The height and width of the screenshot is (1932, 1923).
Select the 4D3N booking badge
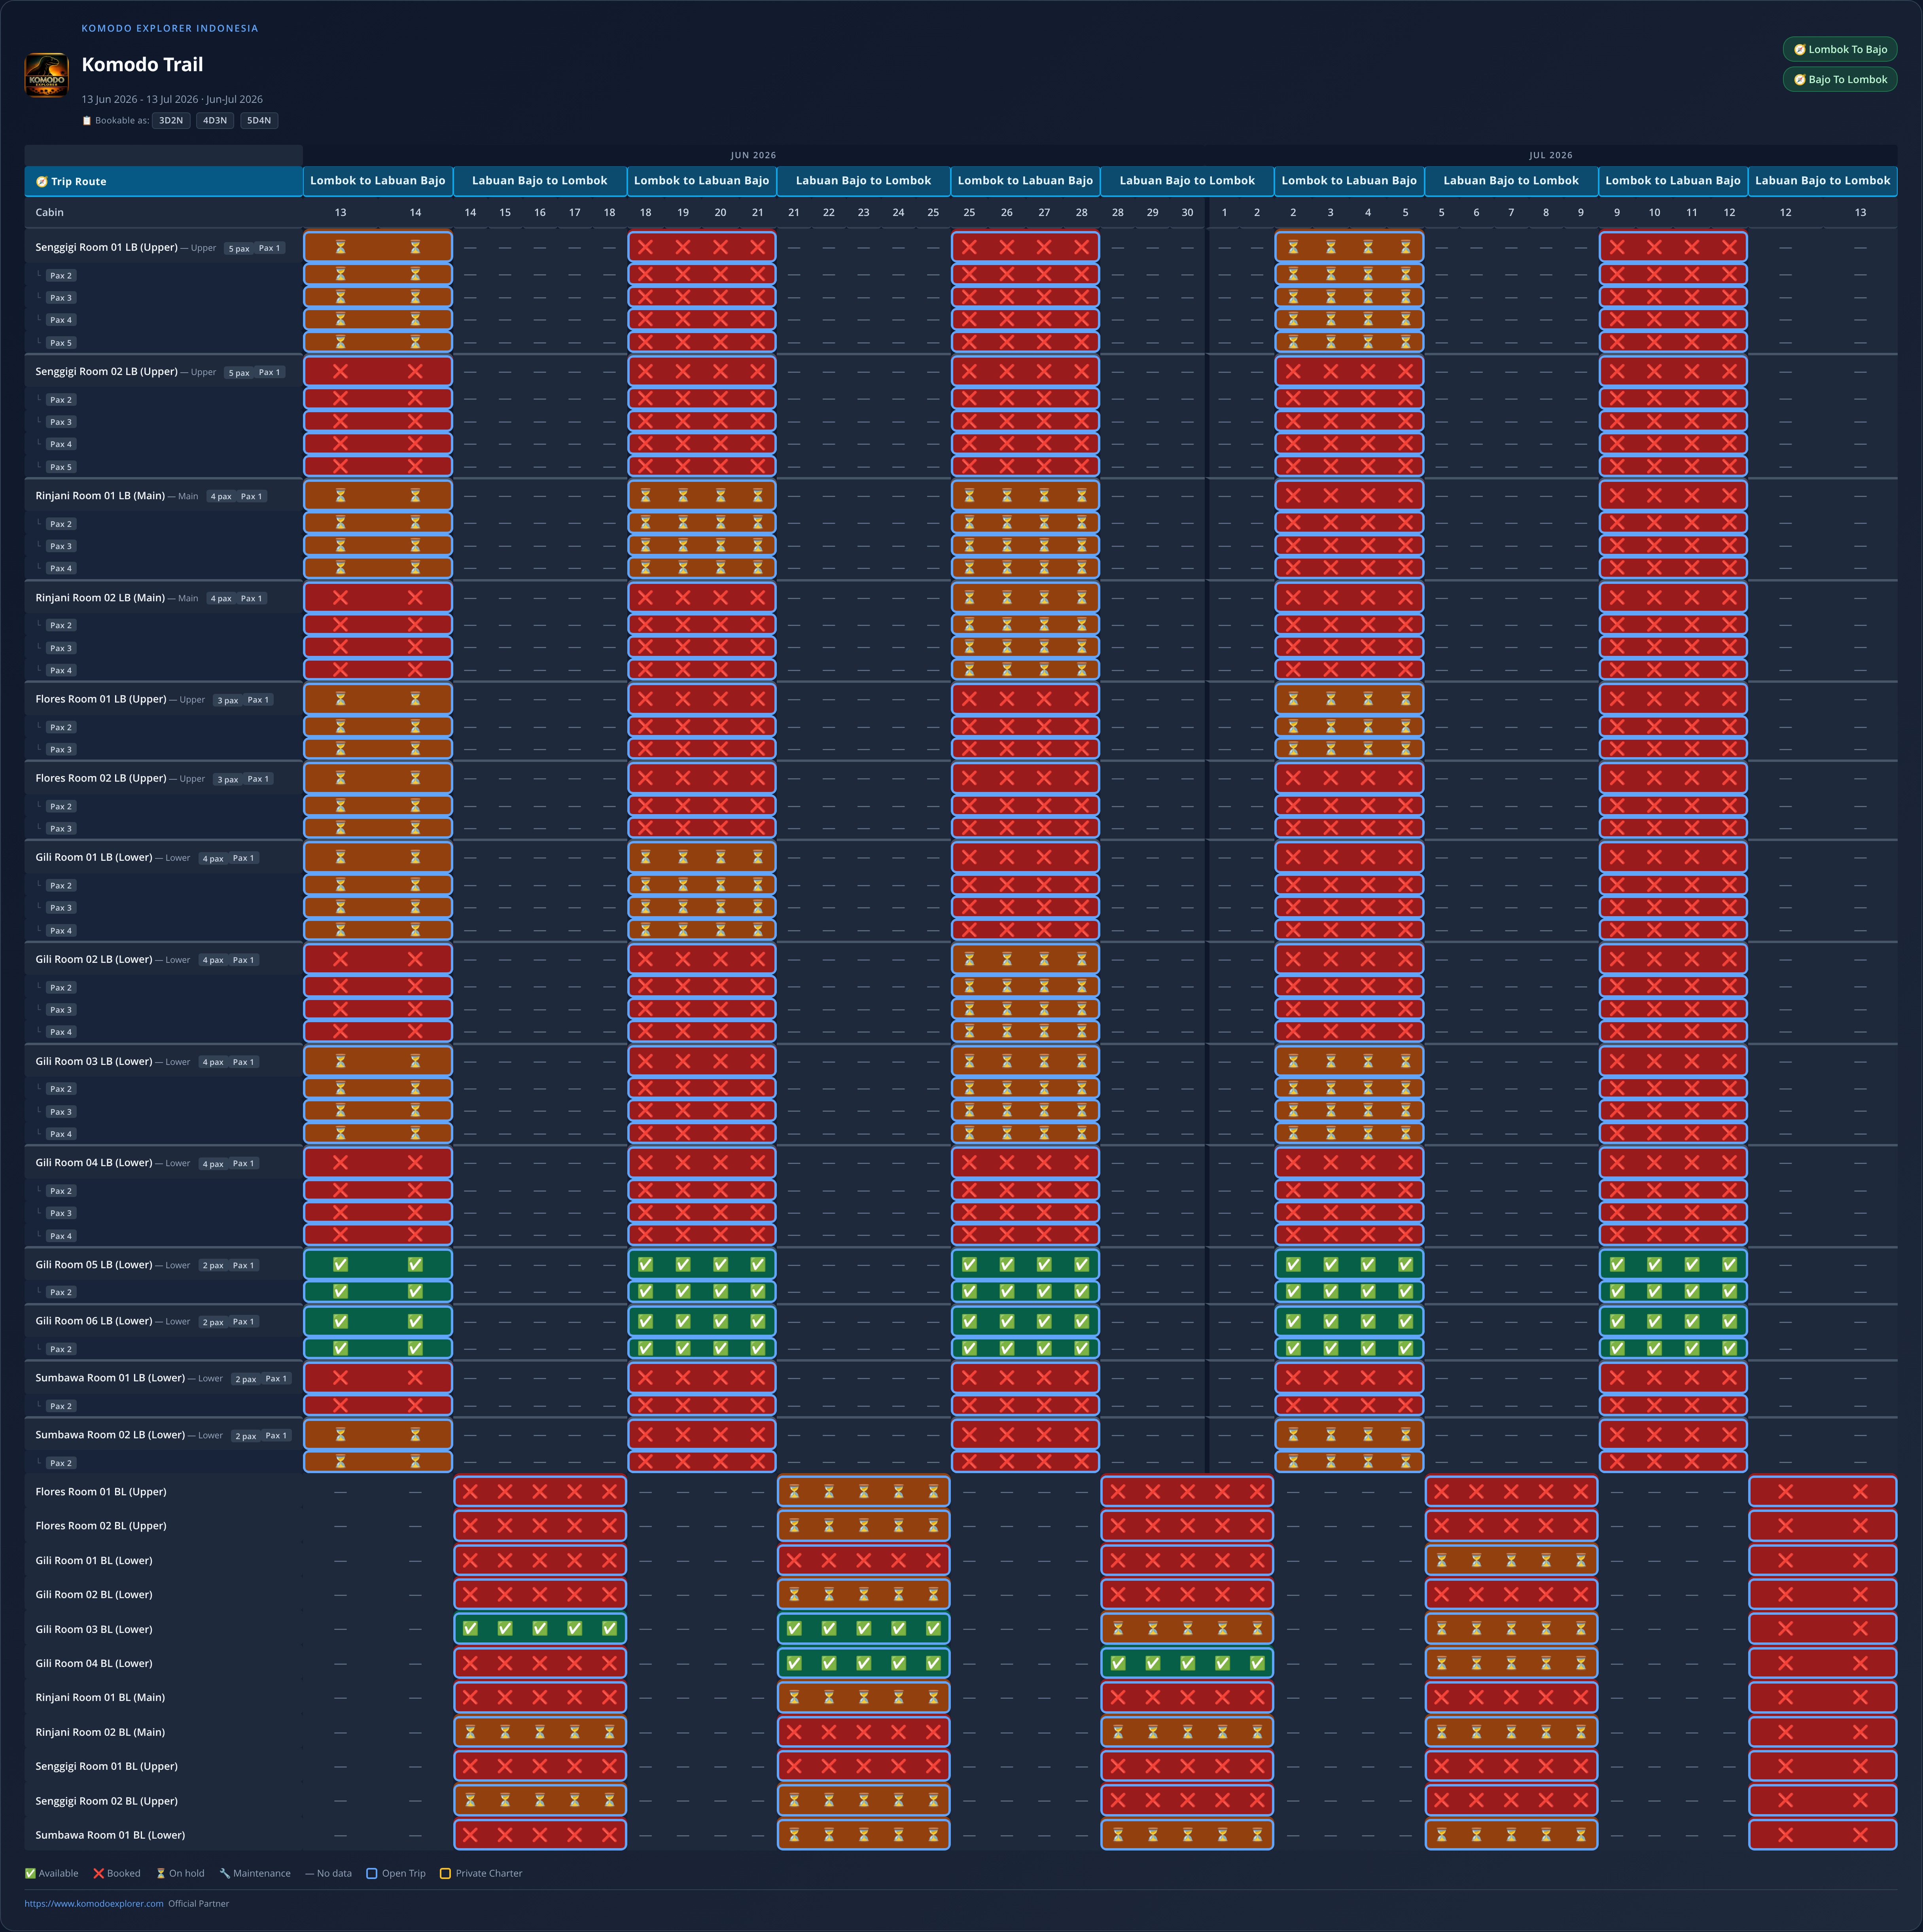[215, 121]
